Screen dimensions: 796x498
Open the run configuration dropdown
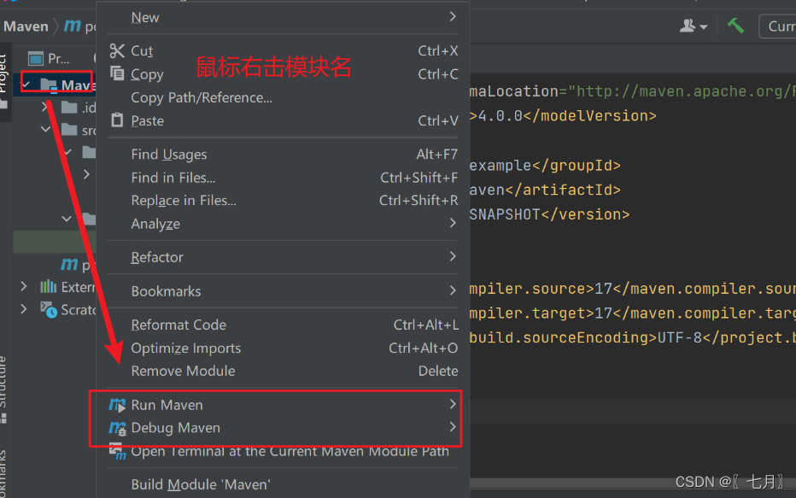tap(778, 26)
